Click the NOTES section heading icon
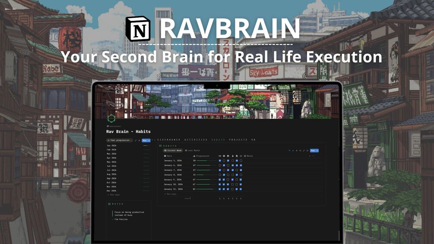This screenshot has width=434, height=244. [x=109, y=204]
